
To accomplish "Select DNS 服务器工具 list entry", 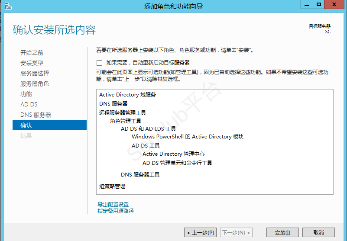I will pos(140,175).
